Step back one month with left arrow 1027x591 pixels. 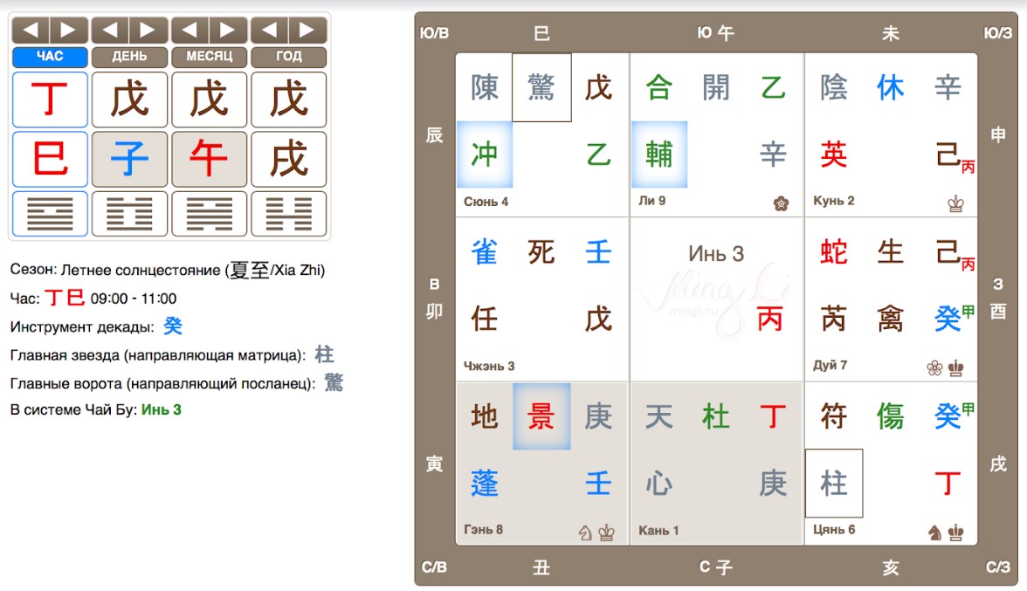click(x=190, y=31)
